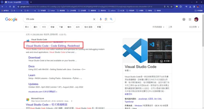Image resolution: width=204 pixels, height=109 pixels.
Task: Open the Extensions puzzle icon
Action: coord(181,7)
